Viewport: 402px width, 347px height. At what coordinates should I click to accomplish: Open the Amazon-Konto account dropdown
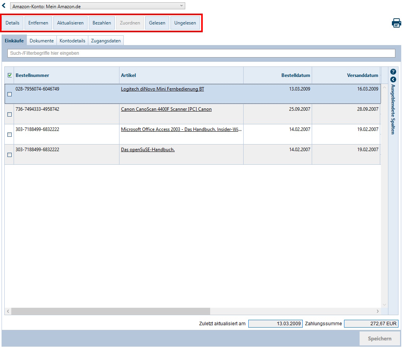(x=97, y=6)
